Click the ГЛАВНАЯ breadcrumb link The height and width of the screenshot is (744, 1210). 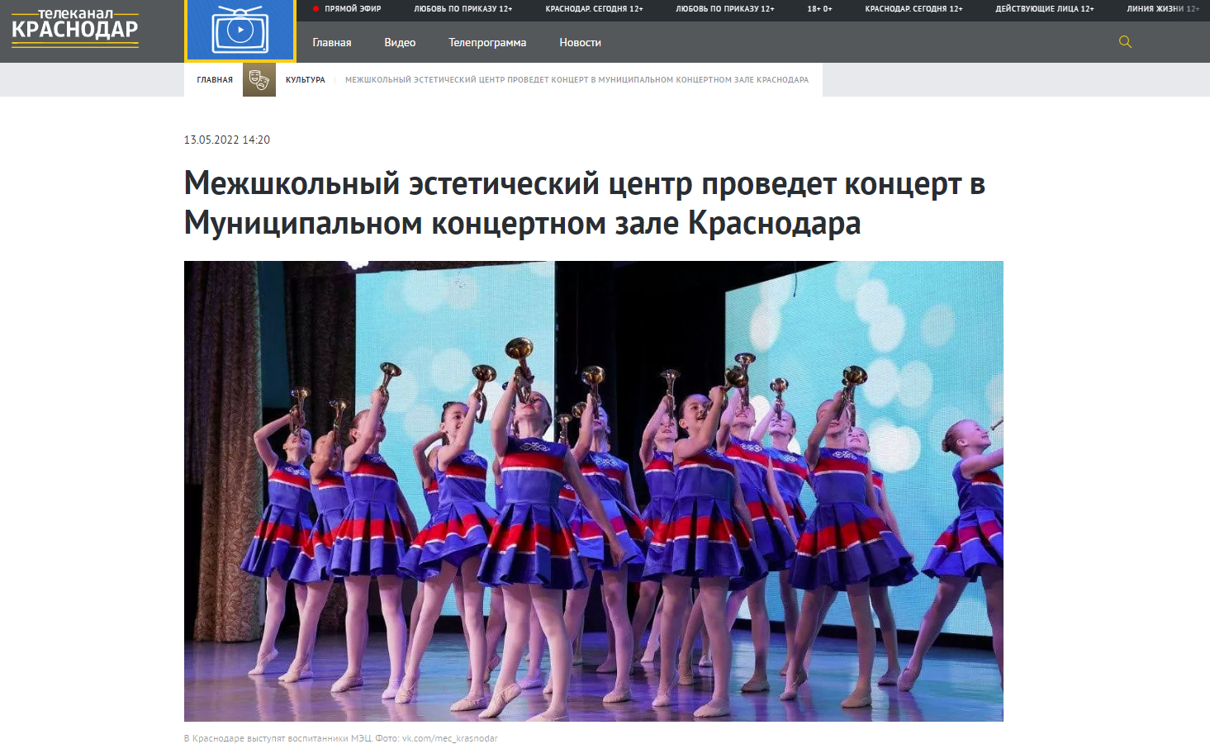215,80
